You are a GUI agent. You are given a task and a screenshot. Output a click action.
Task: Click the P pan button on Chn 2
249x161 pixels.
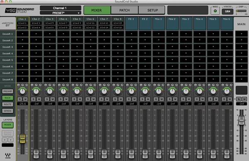click(36, 85)
